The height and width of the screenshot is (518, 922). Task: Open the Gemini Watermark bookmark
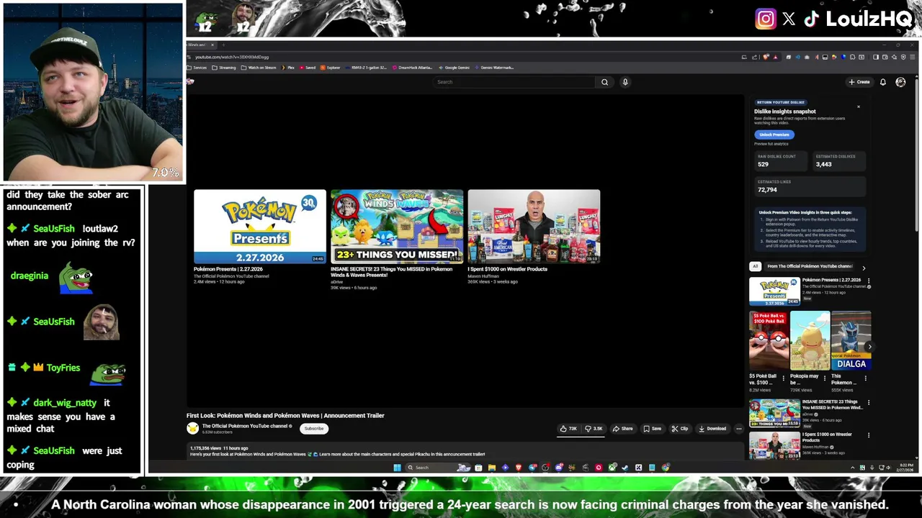point(494,68)
